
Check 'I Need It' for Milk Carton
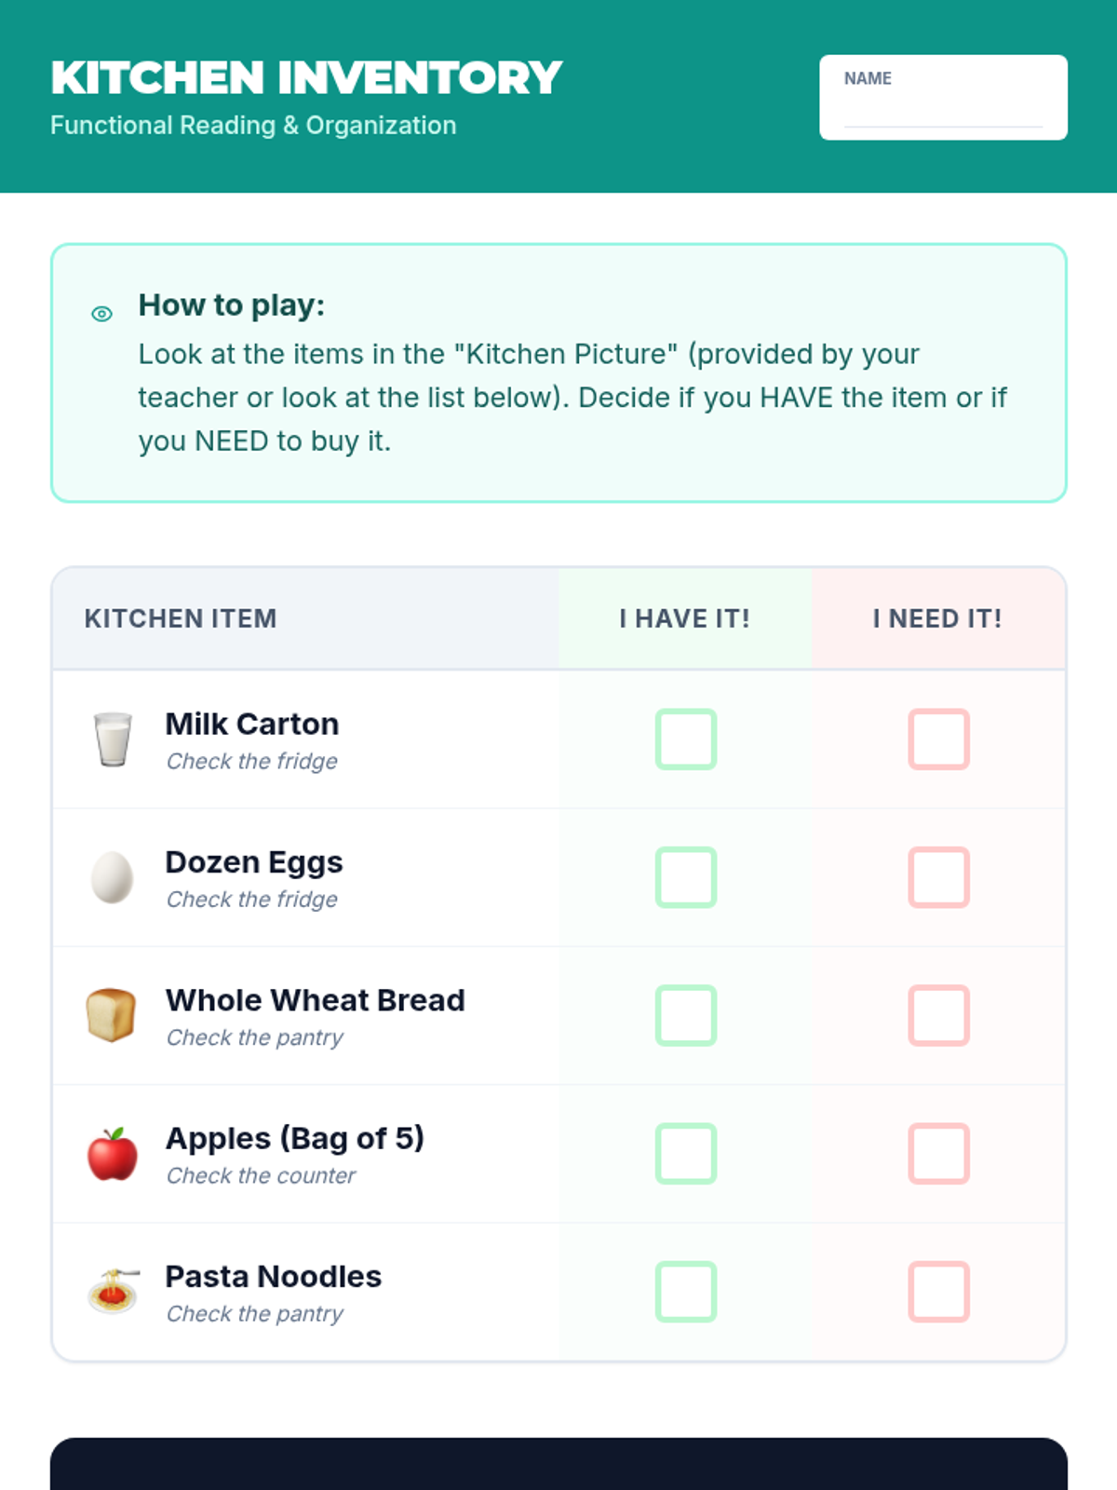[938, 739]
